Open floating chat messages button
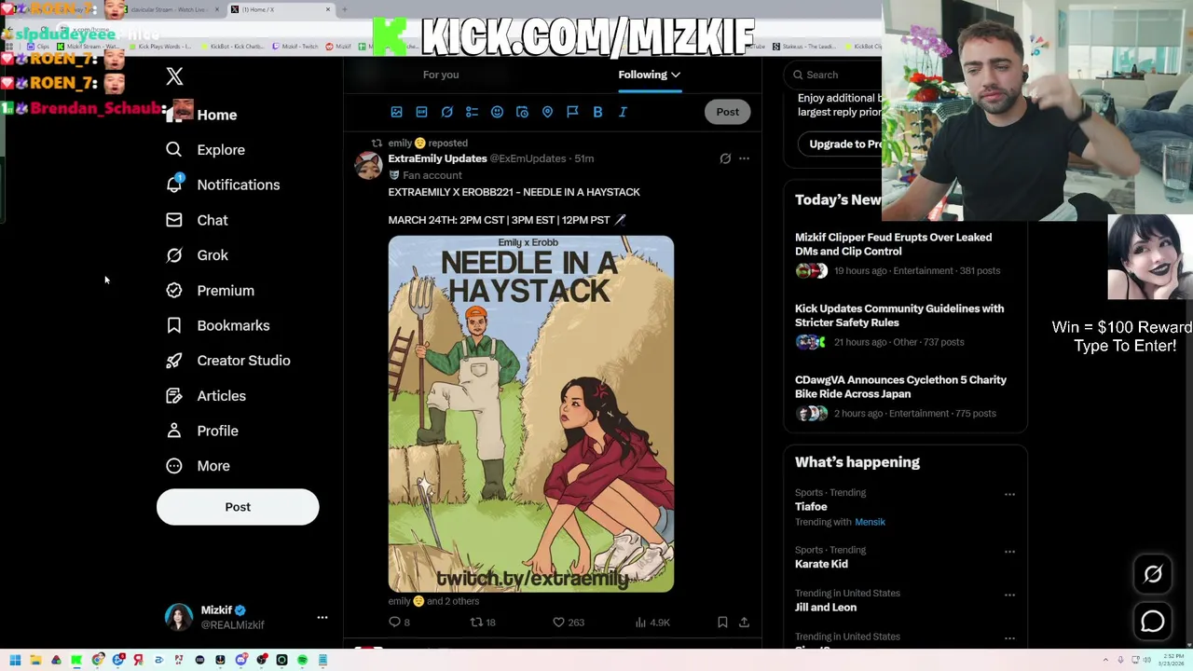This screenshot has height=671, width=1193. click(x=1153, y=622)
